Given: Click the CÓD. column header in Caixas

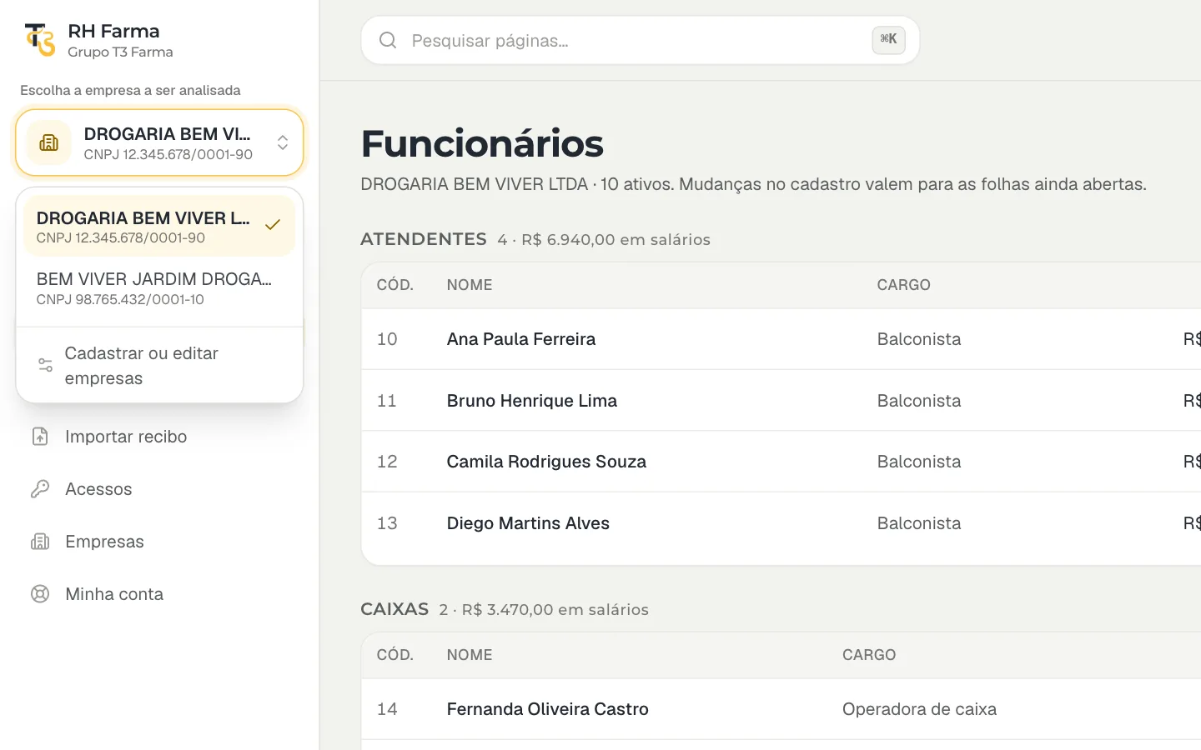Looking at the screenshot, I should [x=395, y=655].
